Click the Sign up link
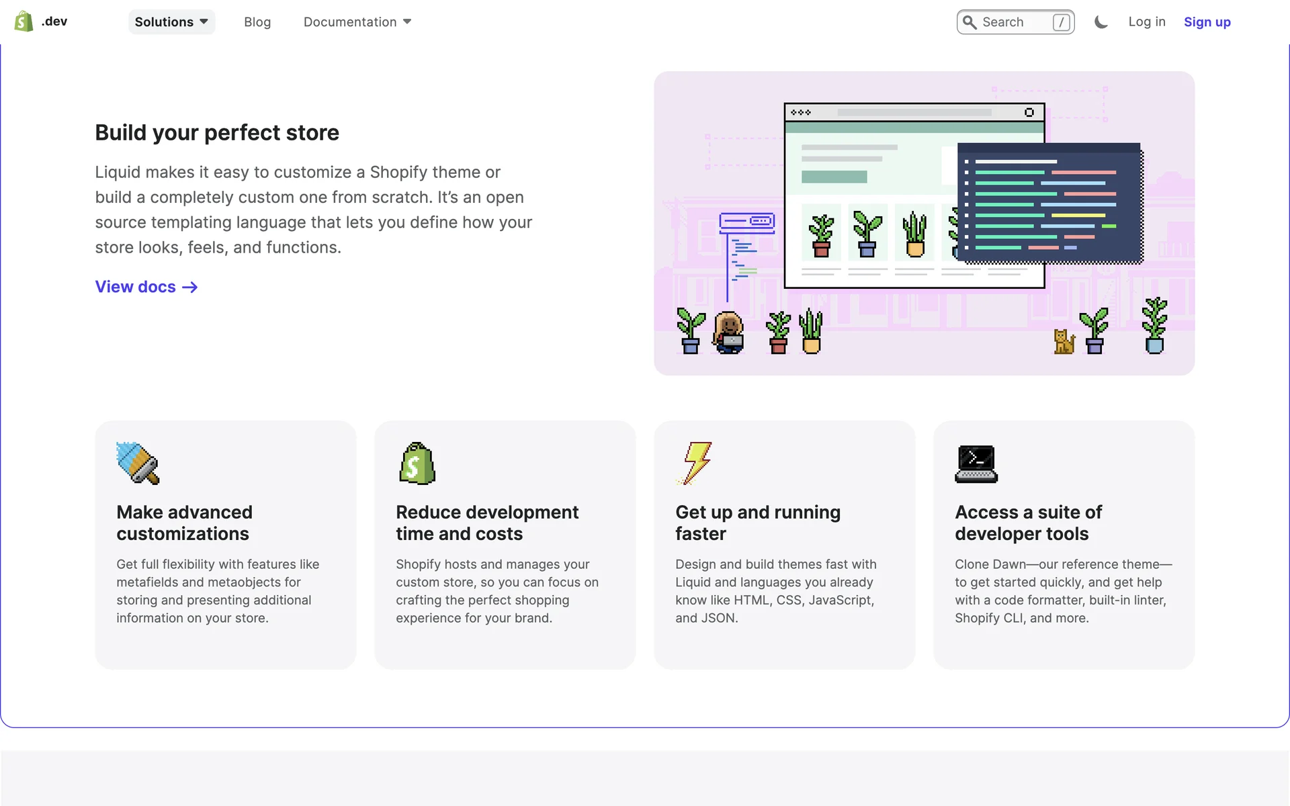Viewport: 1290px width, 806px height. coord(1207,22)
